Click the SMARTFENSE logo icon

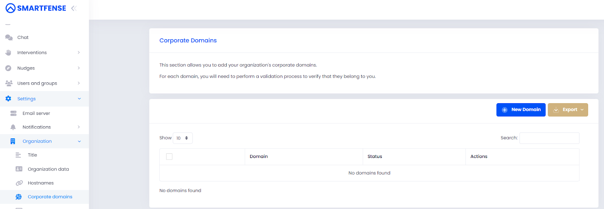pyautogui.click(x=11, y=8)
